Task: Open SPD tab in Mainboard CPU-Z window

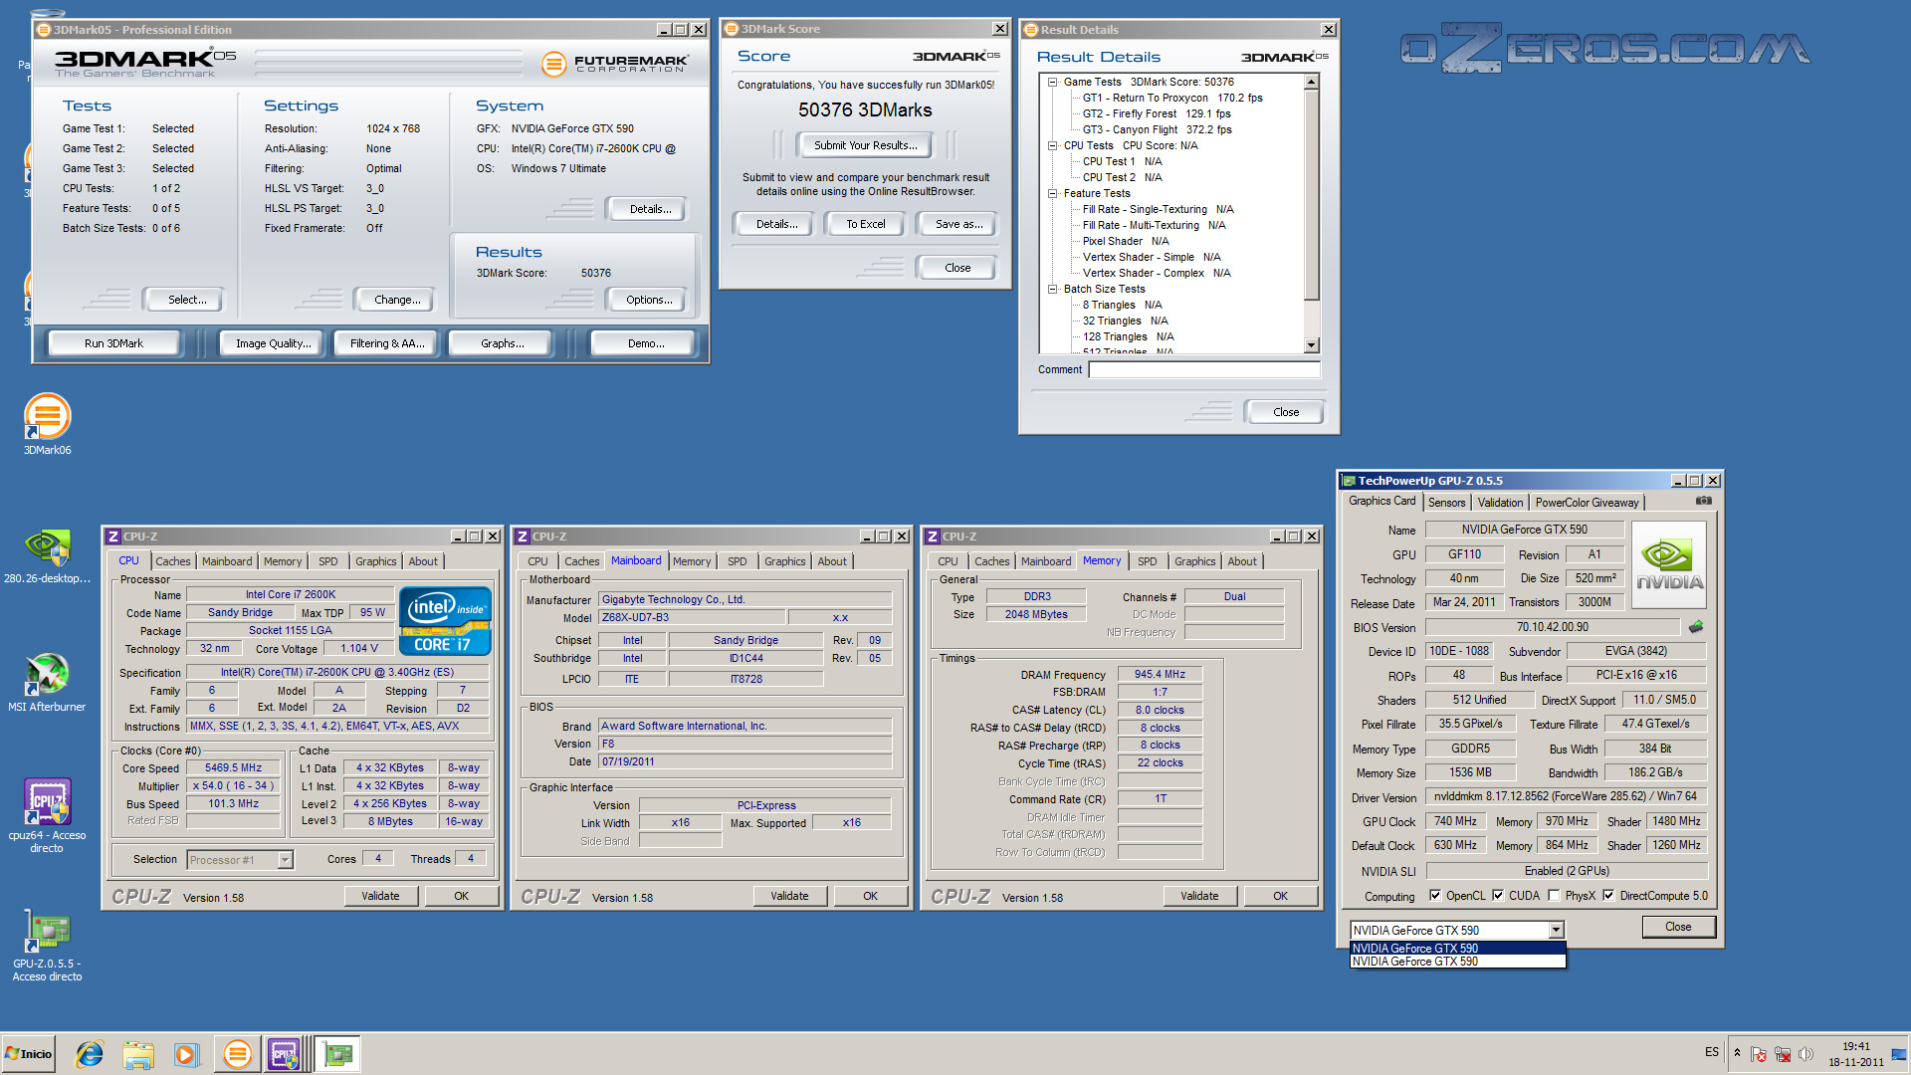Action: (x=738, y=561)
